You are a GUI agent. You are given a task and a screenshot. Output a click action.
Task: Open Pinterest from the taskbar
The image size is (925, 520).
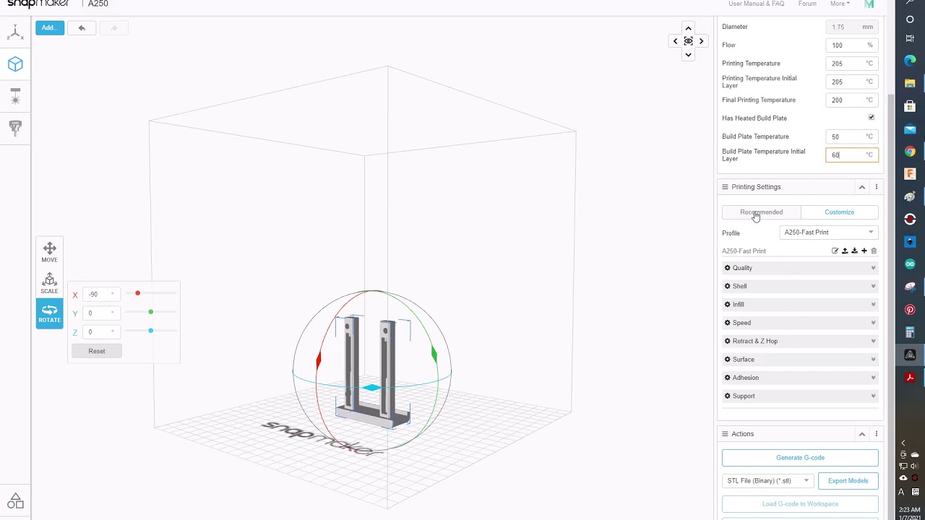(x=910, y=310)
